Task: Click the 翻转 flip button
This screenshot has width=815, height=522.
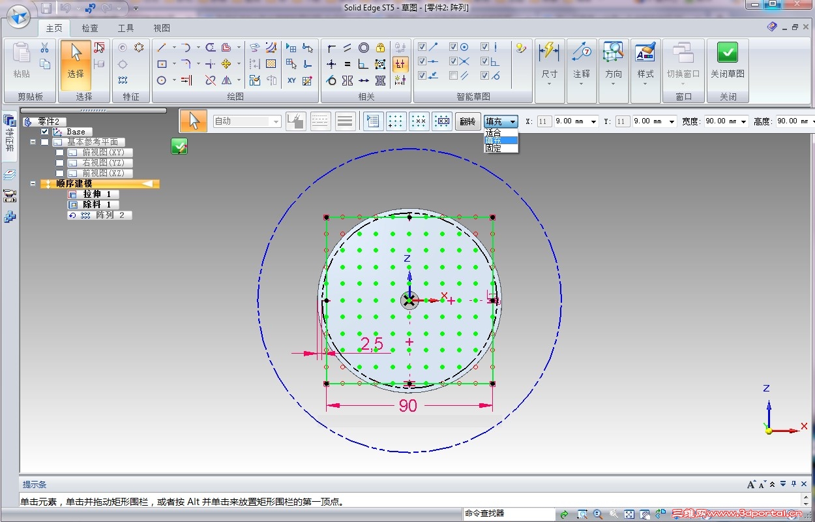Action: [x=467, y=121]
